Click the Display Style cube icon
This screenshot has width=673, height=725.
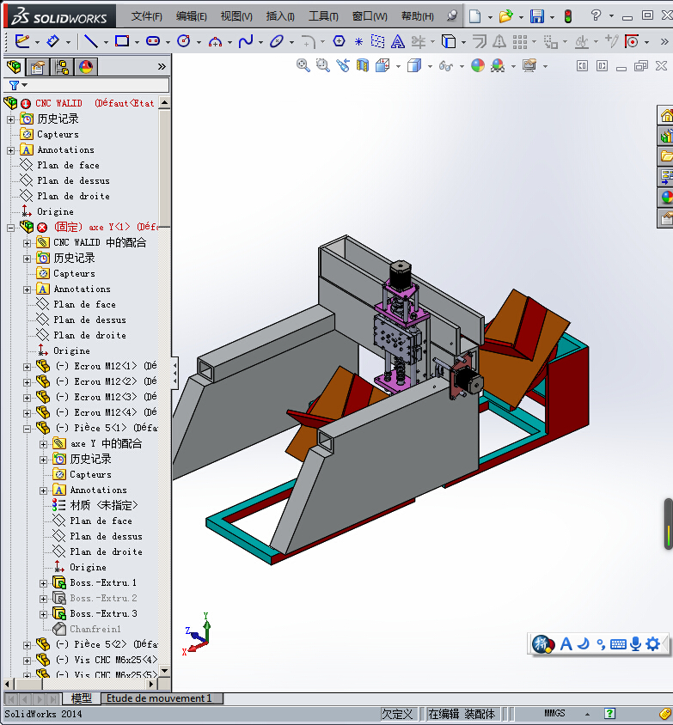[x=414, y=65]
